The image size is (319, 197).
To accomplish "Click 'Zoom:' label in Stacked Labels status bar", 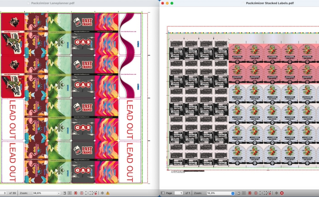I will pyautogui.click(x=198, y=193).
